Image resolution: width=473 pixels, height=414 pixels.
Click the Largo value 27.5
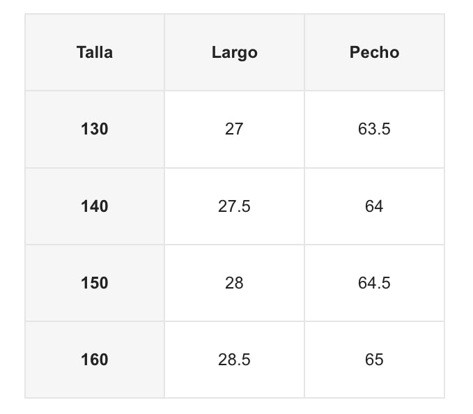[234, 206]
